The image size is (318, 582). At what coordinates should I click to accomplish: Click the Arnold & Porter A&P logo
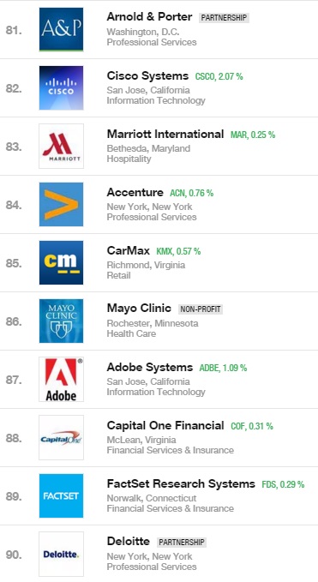(61, 29)
